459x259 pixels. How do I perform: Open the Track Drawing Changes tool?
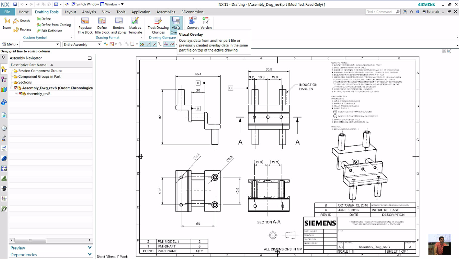click(x=158, y=25)
